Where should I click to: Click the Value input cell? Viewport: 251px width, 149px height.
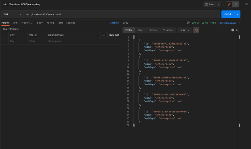pyautogui.click(x=37, y=41)
